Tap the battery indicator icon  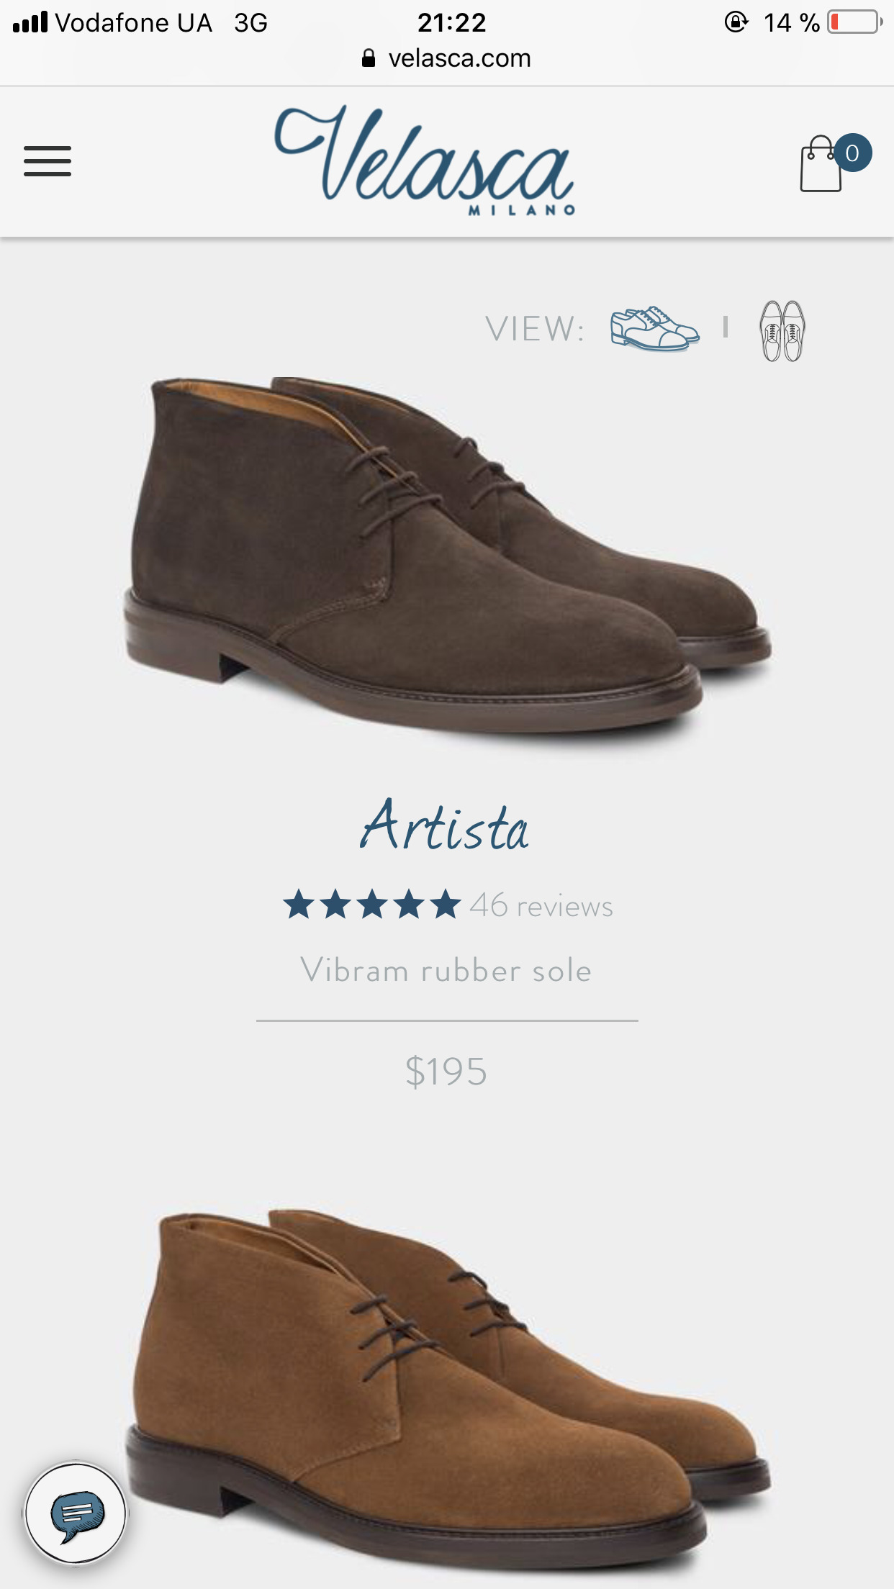click(x=854, y=22)
